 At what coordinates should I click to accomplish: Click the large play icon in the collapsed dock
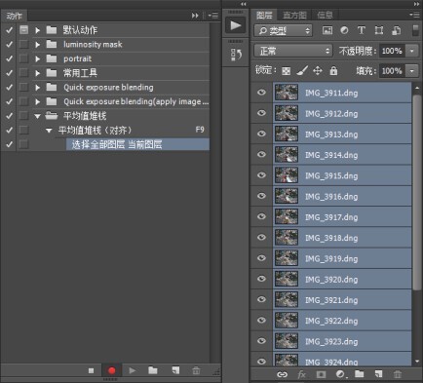click(x=236, y=25)
